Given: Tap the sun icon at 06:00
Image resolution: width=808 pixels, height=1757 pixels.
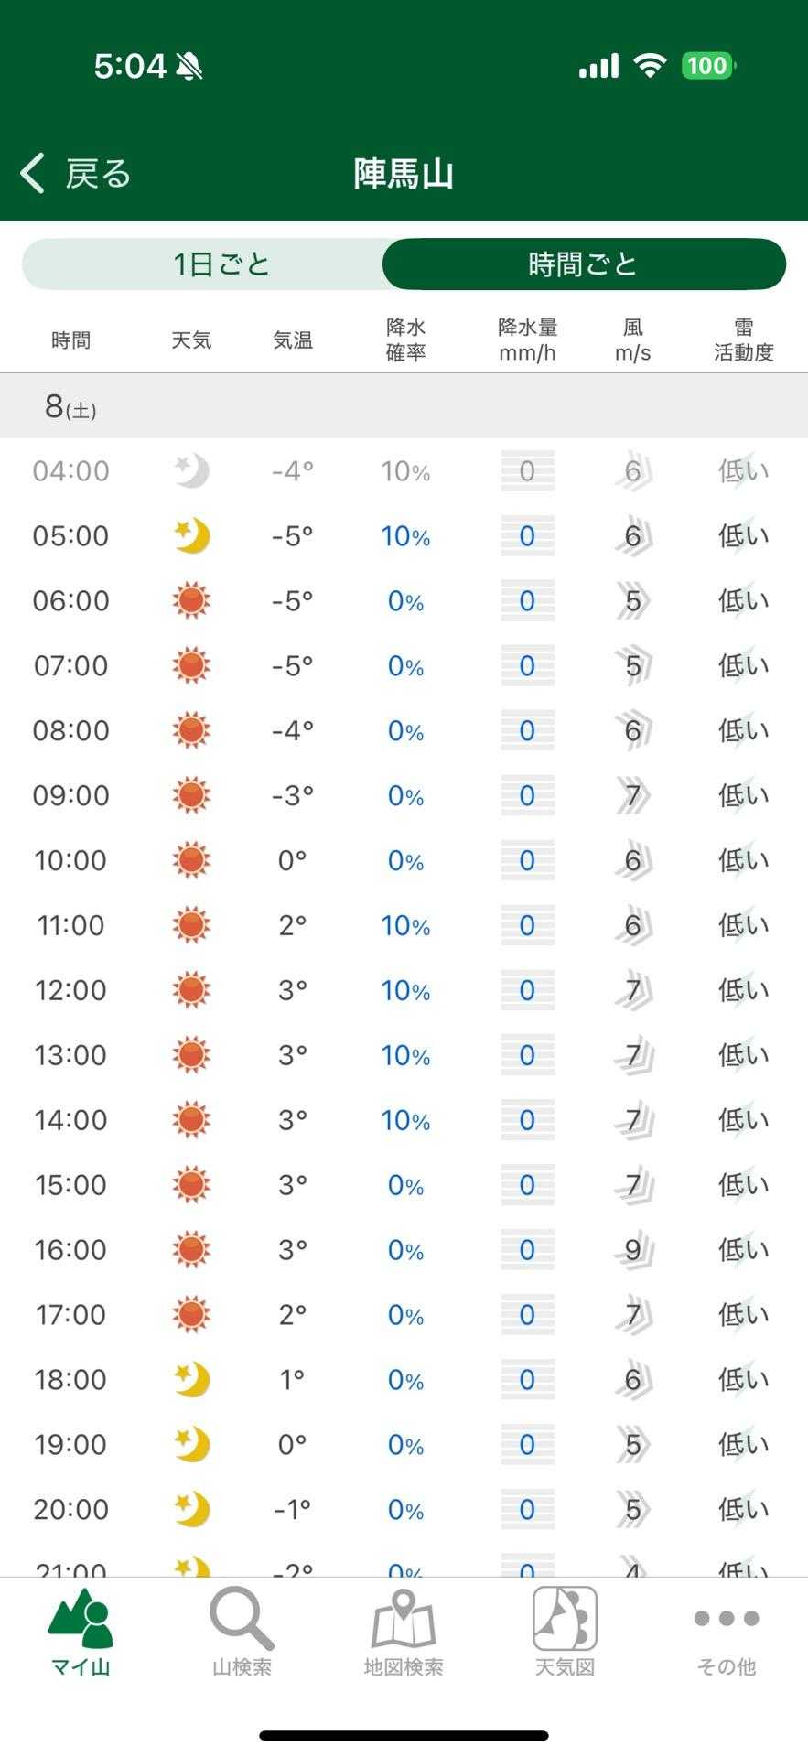Looking at the screenshot, I should click(191, 601).
